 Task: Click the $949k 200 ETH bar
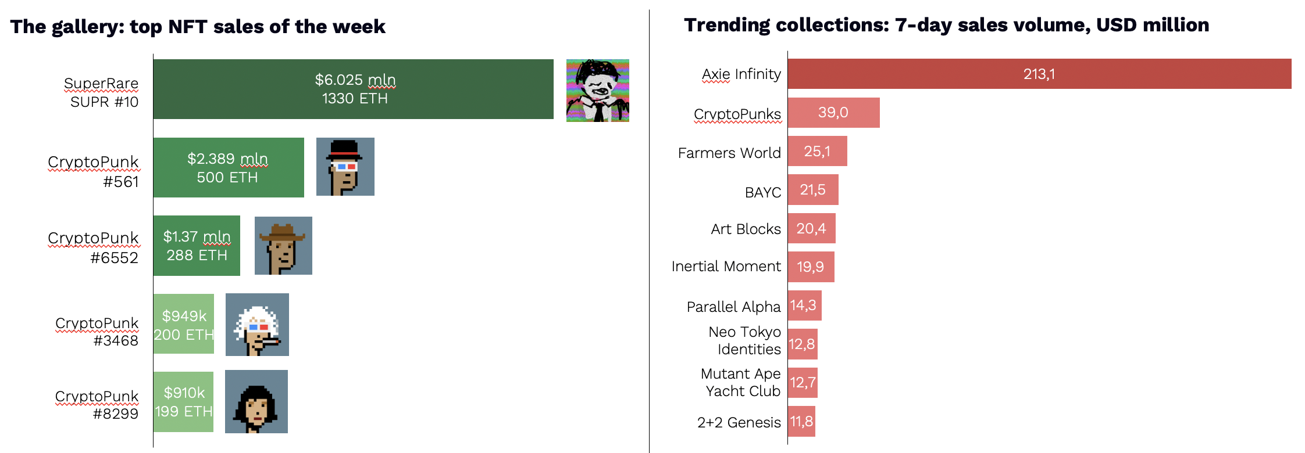184,324
